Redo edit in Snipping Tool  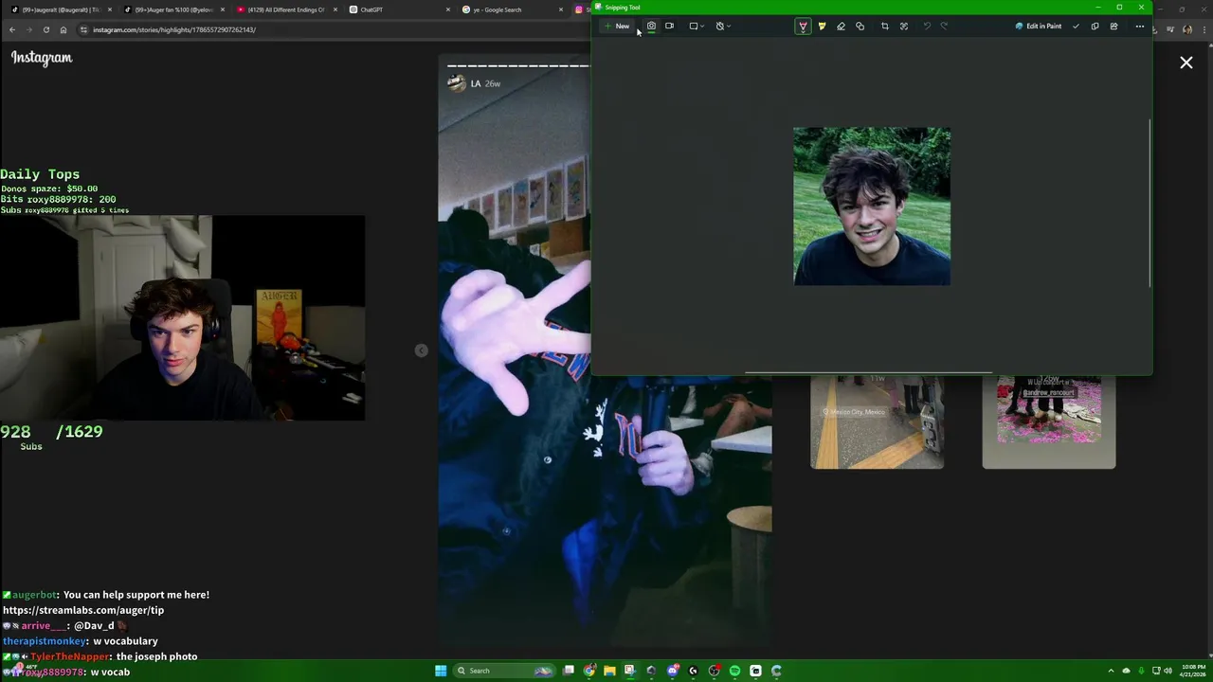[944, 27]
